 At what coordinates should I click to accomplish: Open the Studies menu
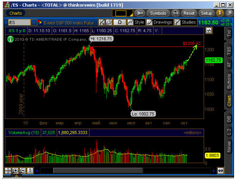[185, 22]
